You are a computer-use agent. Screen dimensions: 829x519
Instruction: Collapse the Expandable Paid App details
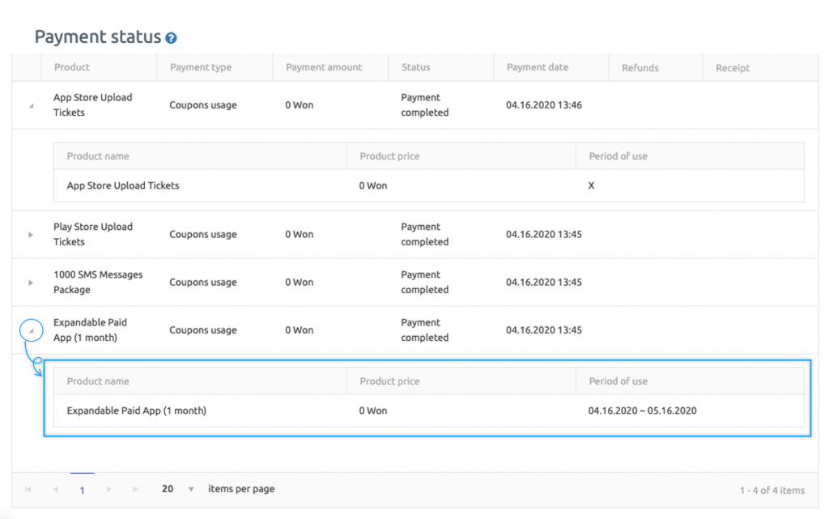tap(31, 330)
